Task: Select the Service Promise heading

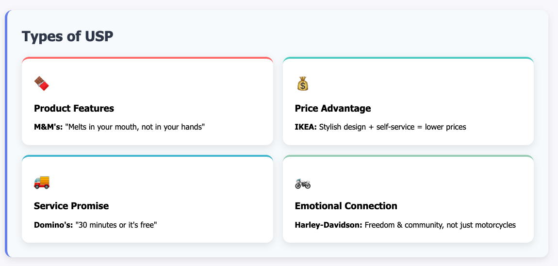Action: click(x=71, y=206)
